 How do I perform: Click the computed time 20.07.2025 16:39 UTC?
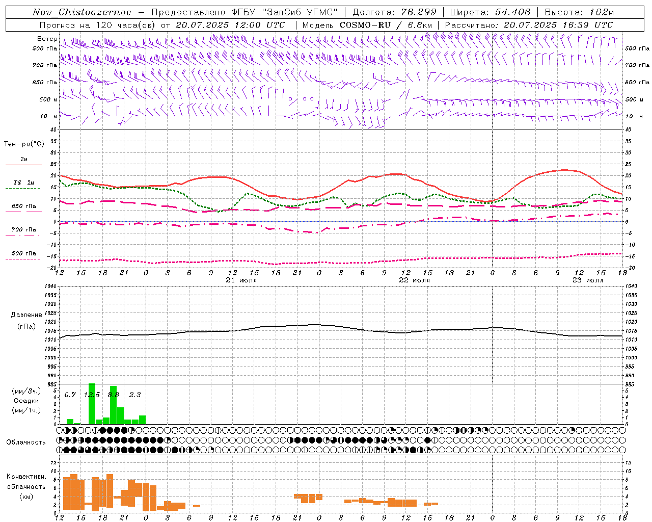coord(558,24)
